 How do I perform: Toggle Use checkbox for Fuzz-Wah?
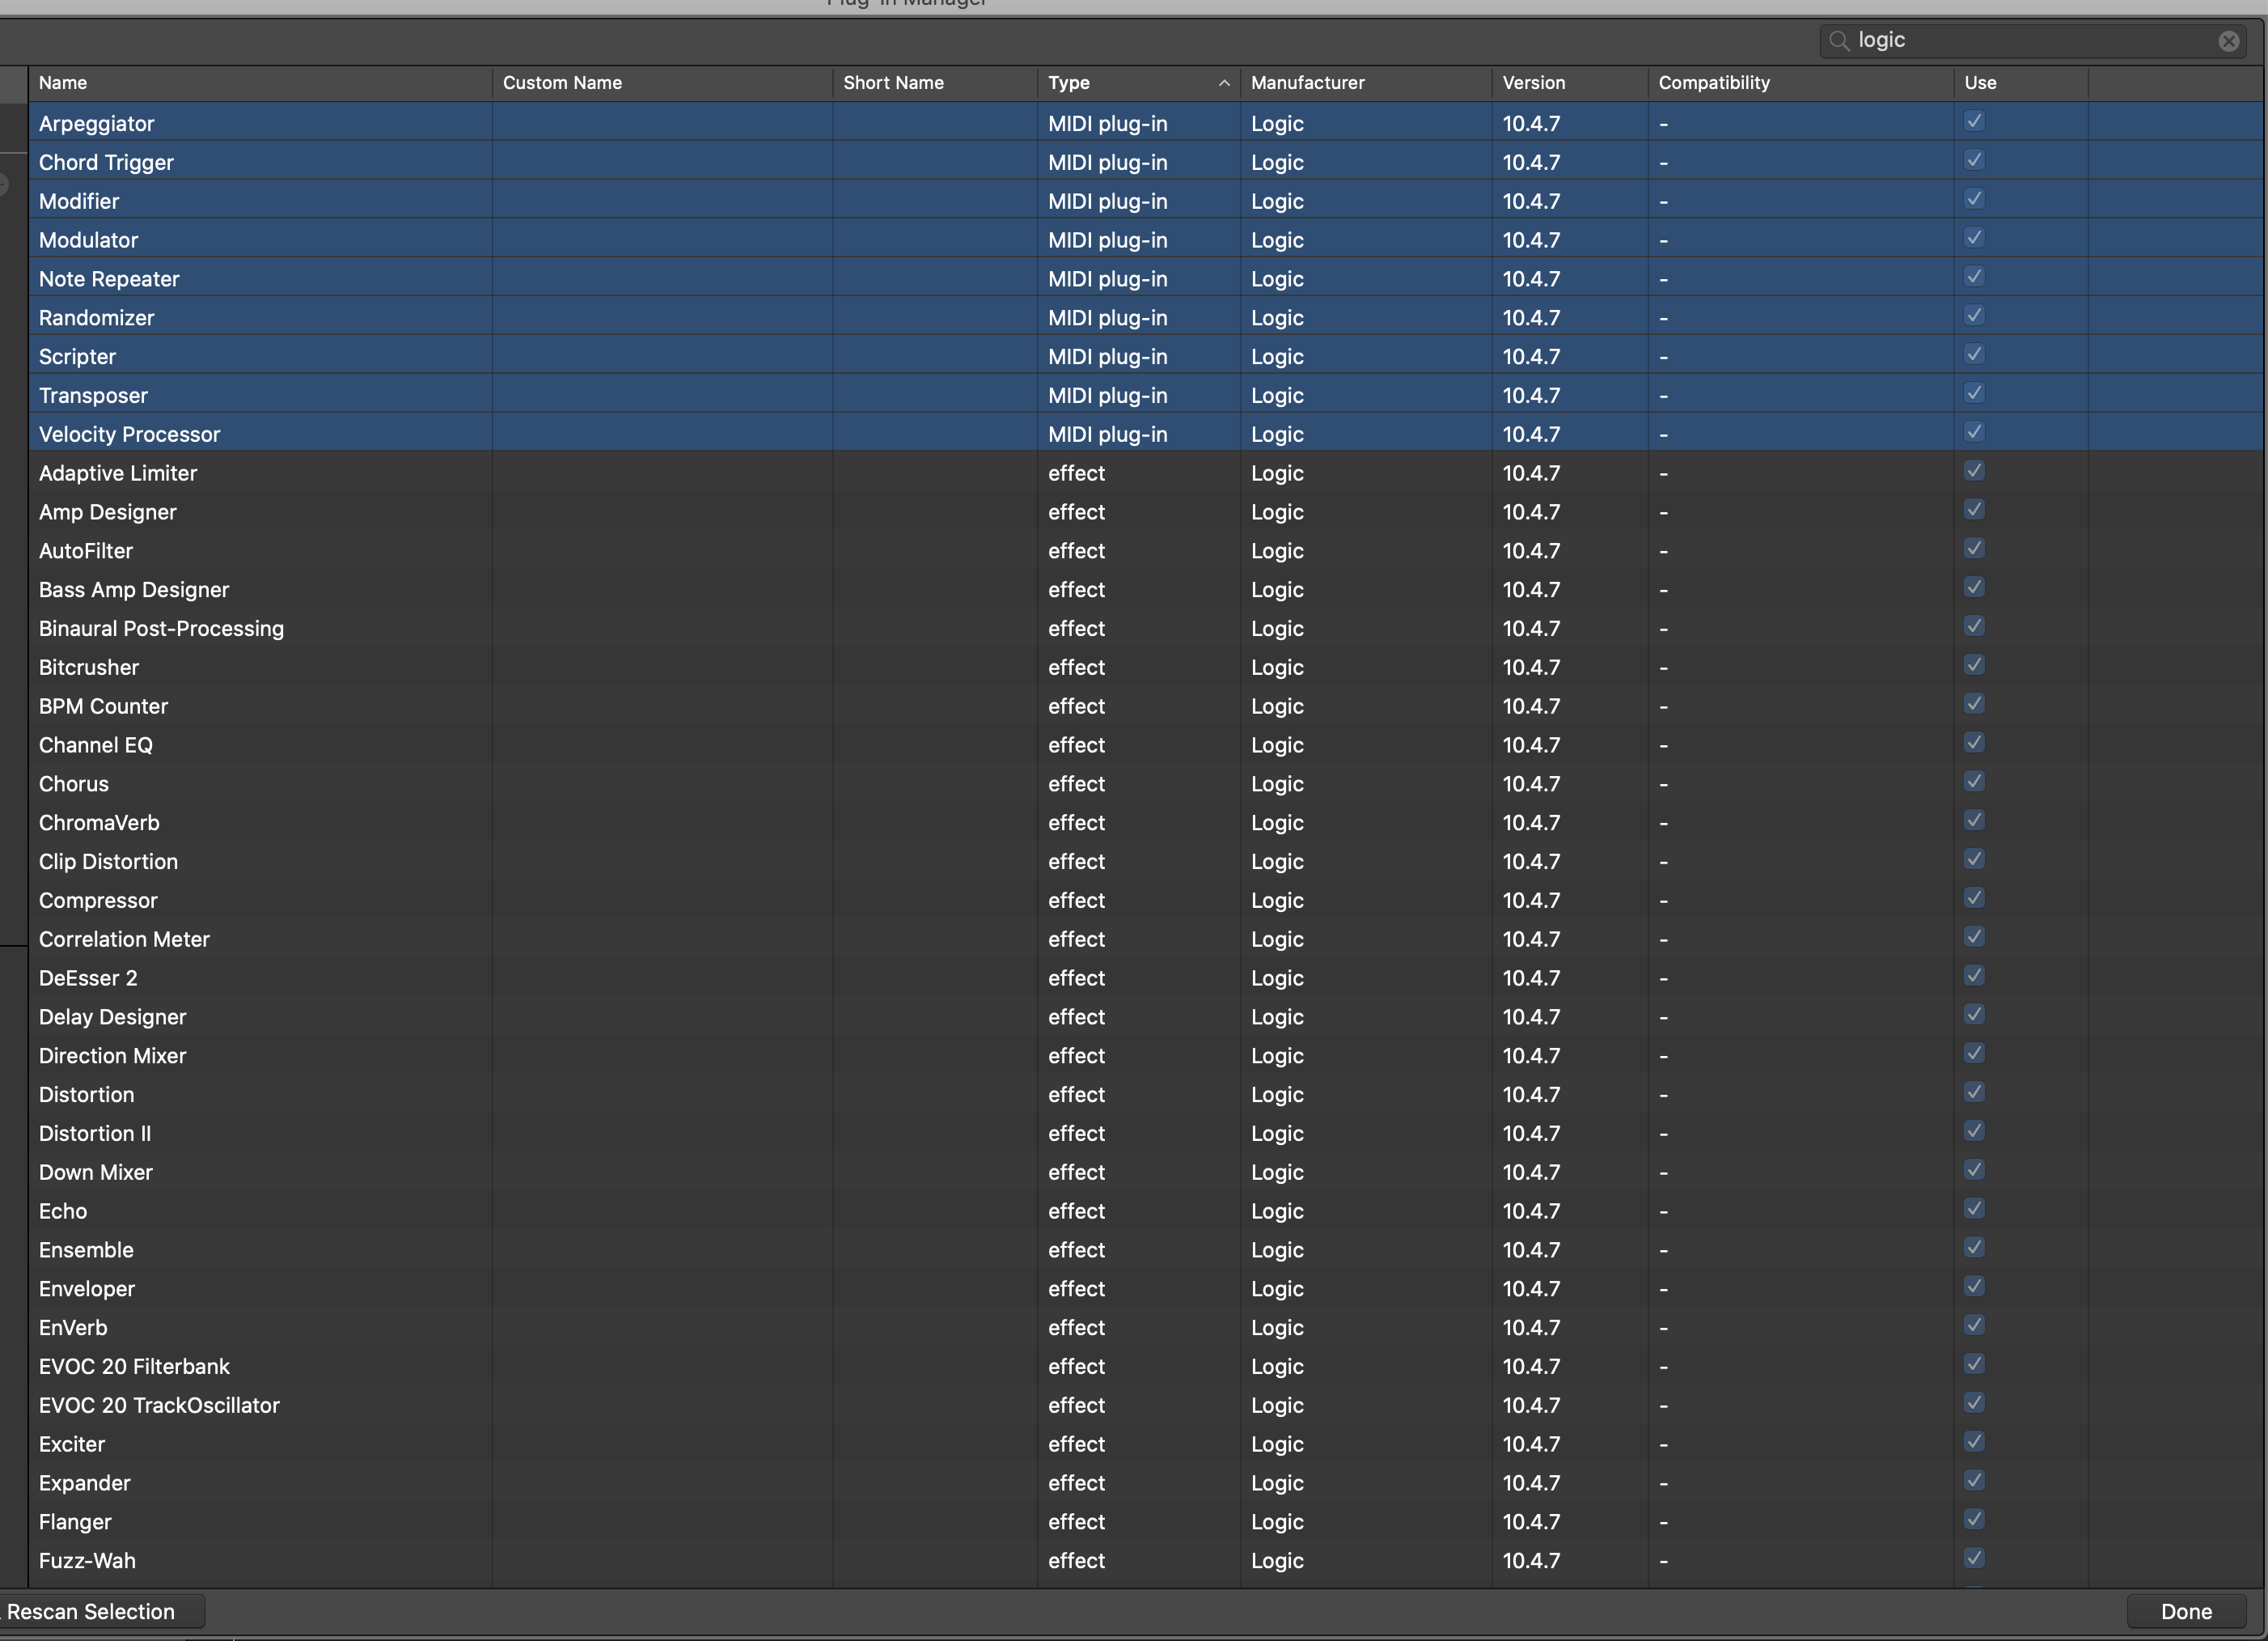tap(1974, 1559)
